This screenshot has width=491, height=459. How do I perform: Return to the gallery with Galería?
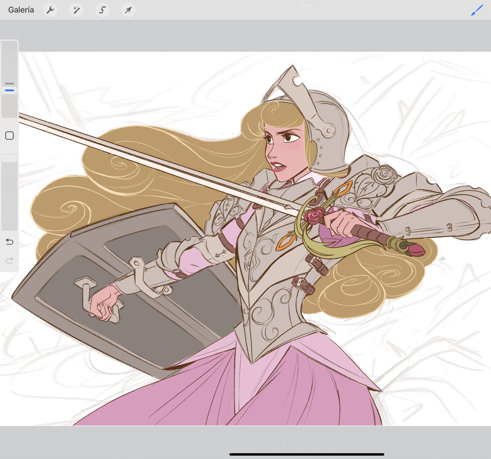point(20,10)
